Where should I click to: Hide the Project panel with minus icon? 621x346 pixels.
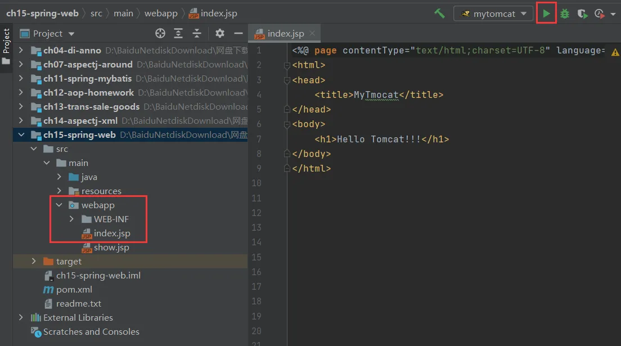coord(238,33)
